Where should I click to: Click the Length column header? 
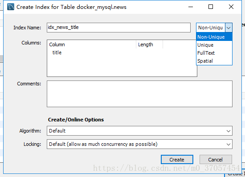point(149,44)
